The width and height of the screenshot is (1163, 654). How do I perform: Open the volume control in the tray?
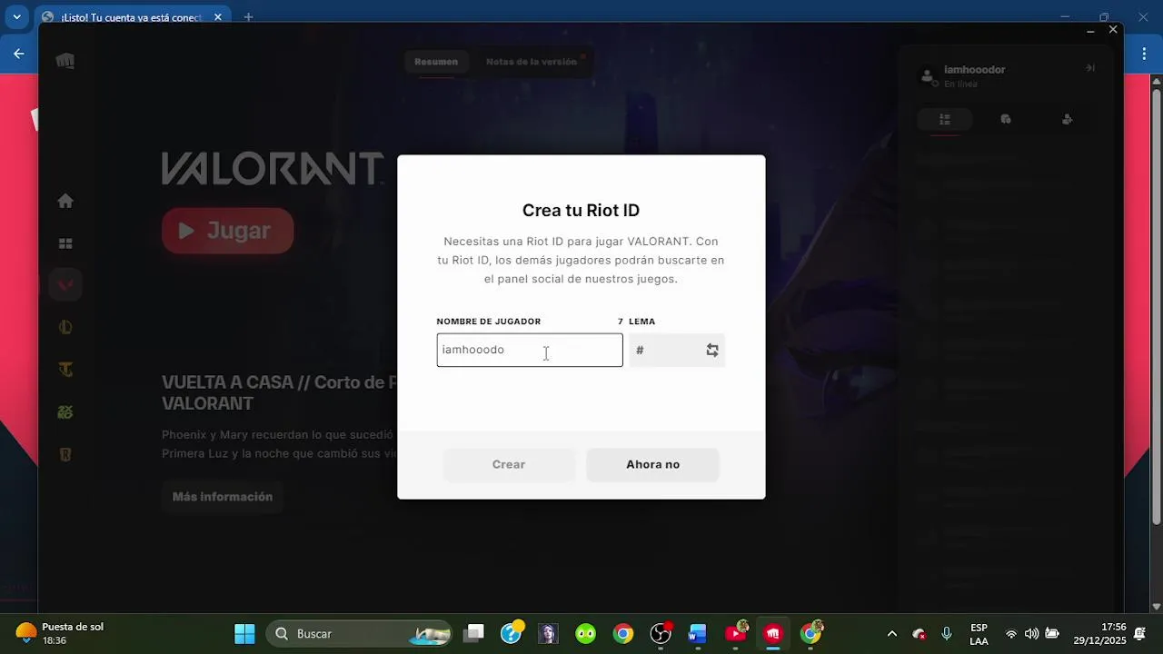coord(1031,634)
